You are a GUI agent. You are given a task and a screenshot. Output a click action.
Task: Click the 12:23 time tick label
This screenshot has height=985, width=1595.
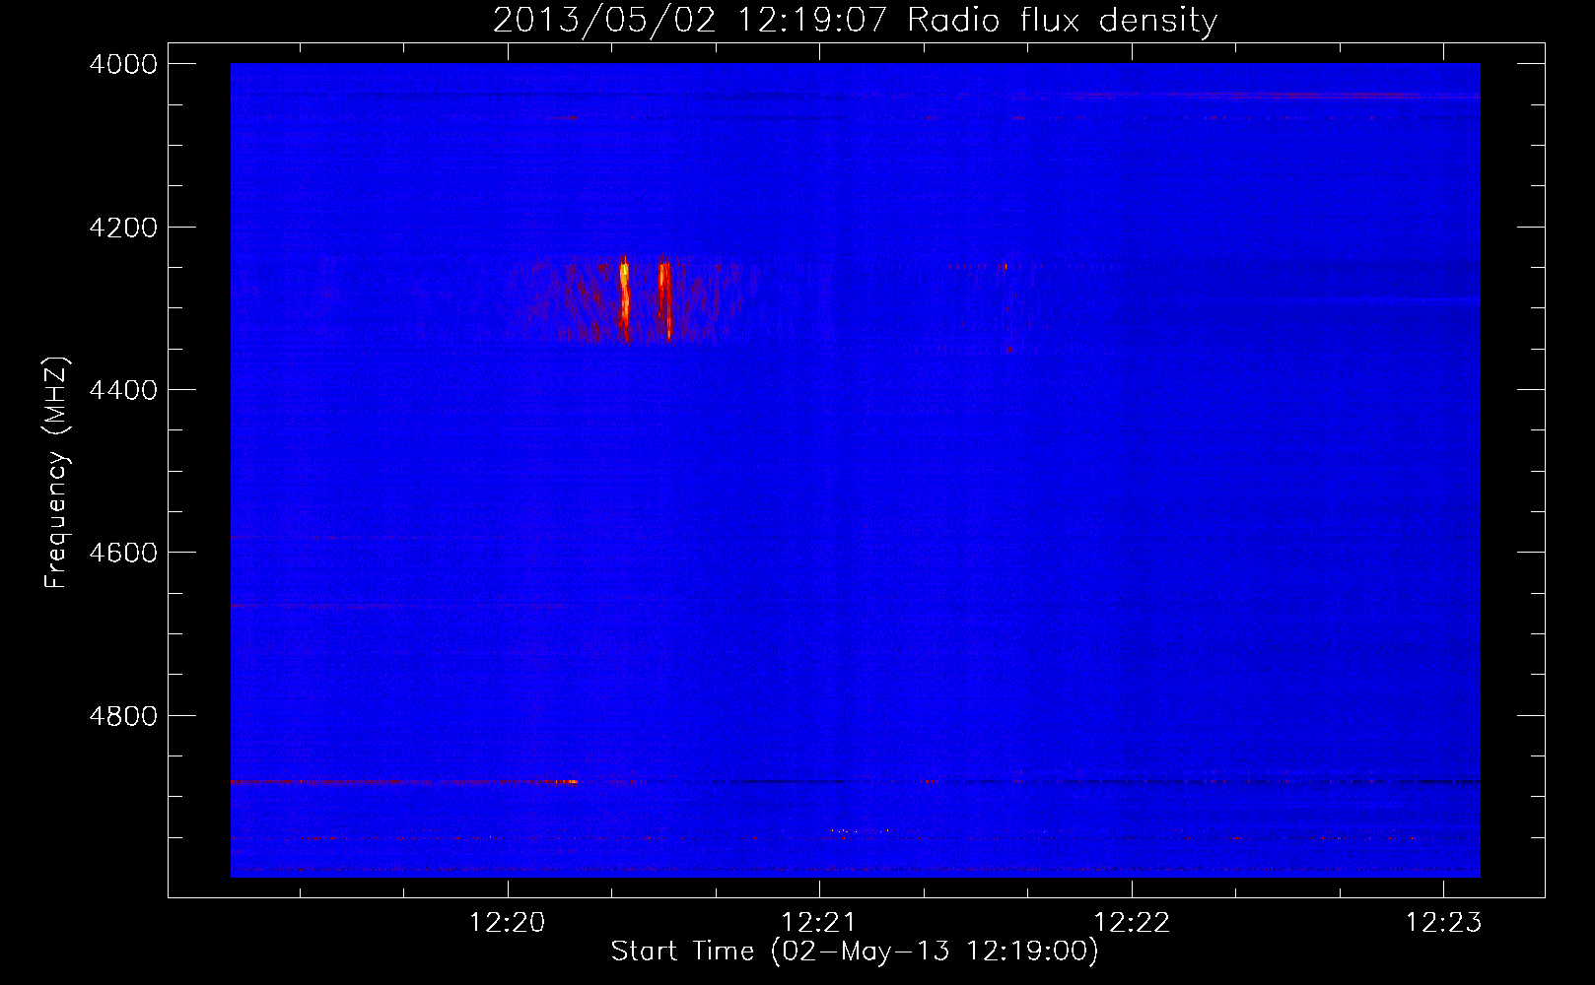tap(1443, 923)
